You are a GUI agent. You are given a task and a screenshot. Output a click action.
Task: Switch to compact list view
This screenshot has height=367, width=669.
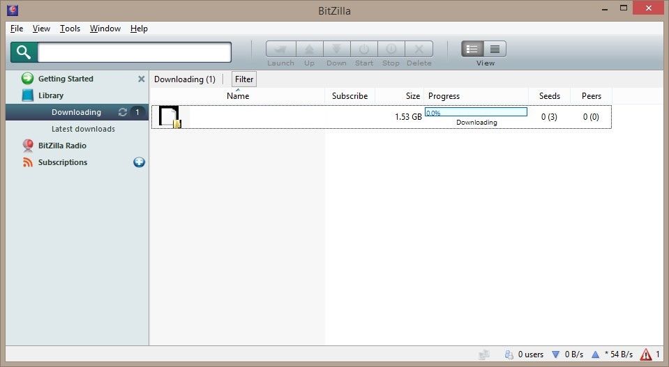[495, 49]
